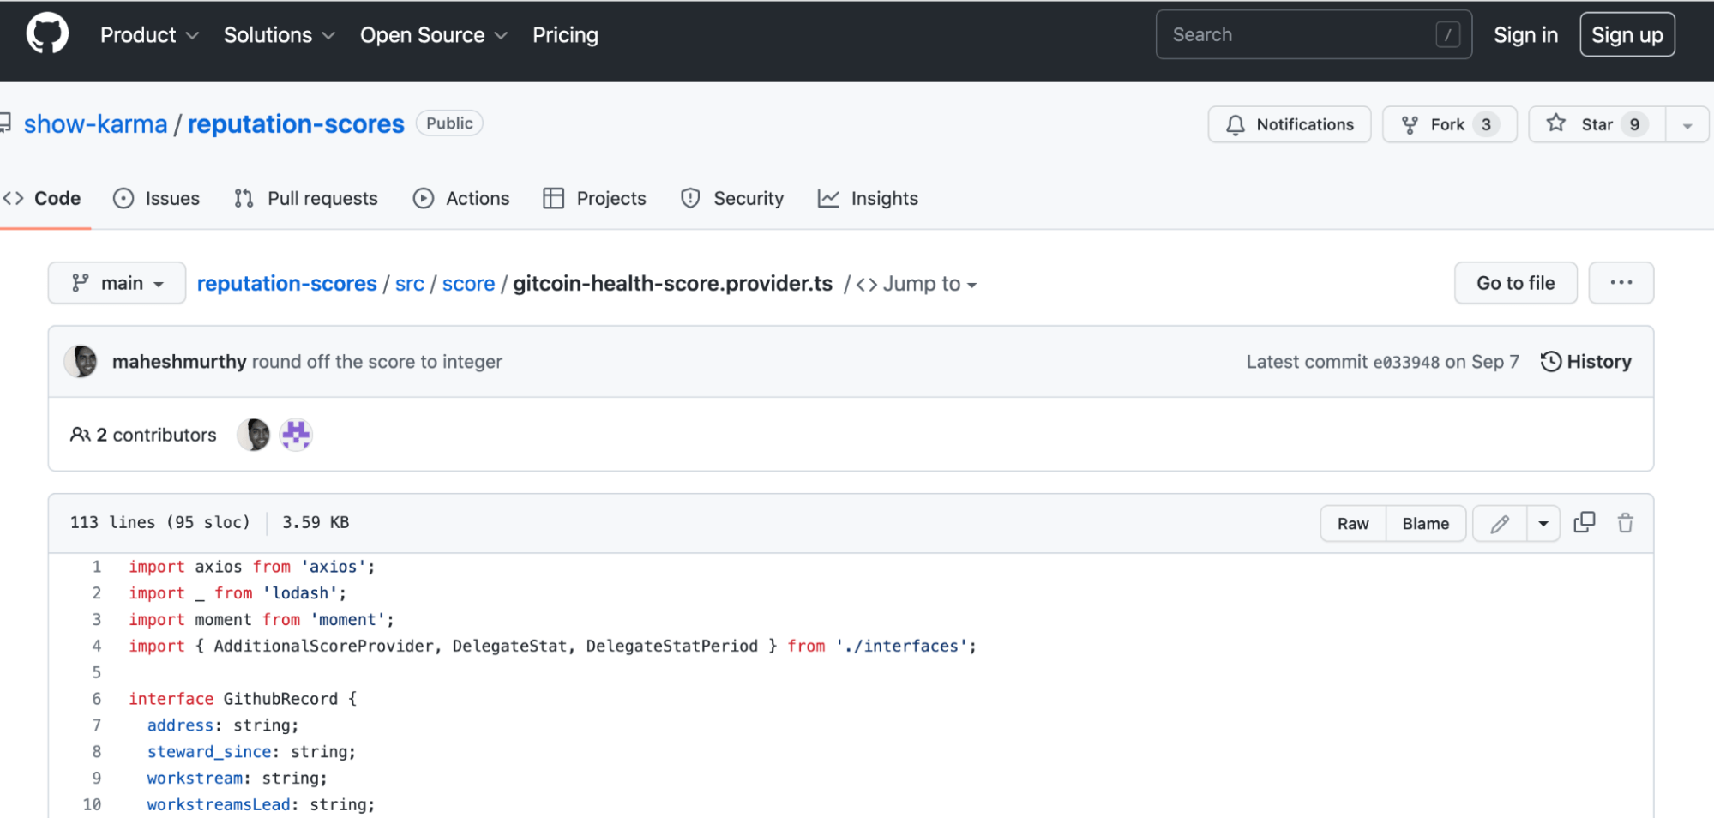Viewport: 1714px width, 818px height.
Task: Fork the reputation-scores repository
Action: coord(1448,124)
